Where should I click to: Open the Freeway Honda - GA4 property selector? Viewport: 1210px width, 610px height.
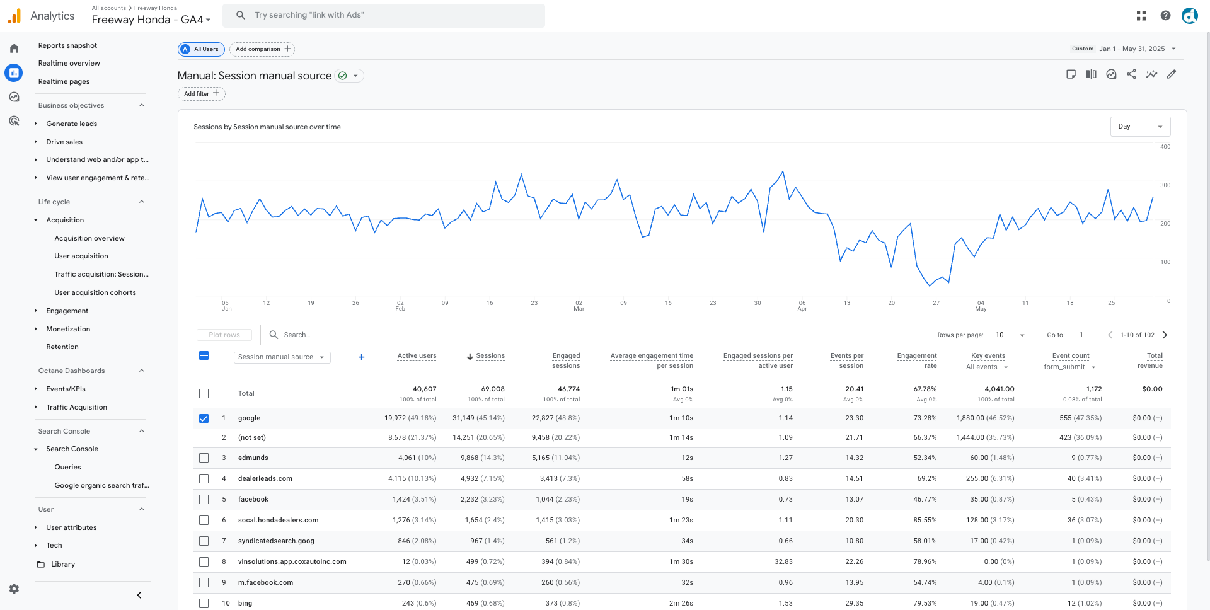coord(151,20)
